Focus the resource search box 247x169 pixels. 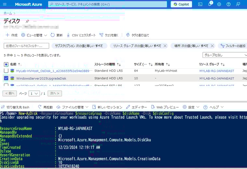[x=108, y=4]
